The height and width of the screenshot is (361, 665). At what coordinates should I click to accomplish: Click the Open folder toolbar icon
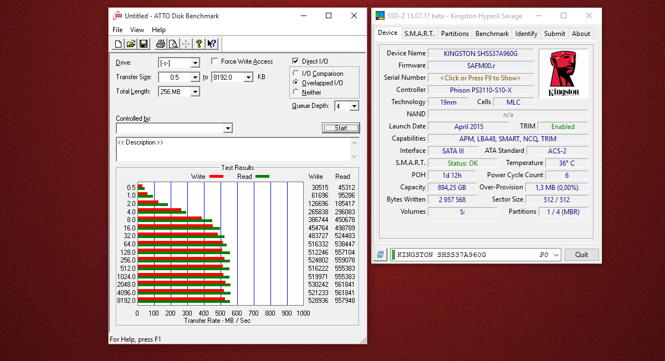pos(131,44)
